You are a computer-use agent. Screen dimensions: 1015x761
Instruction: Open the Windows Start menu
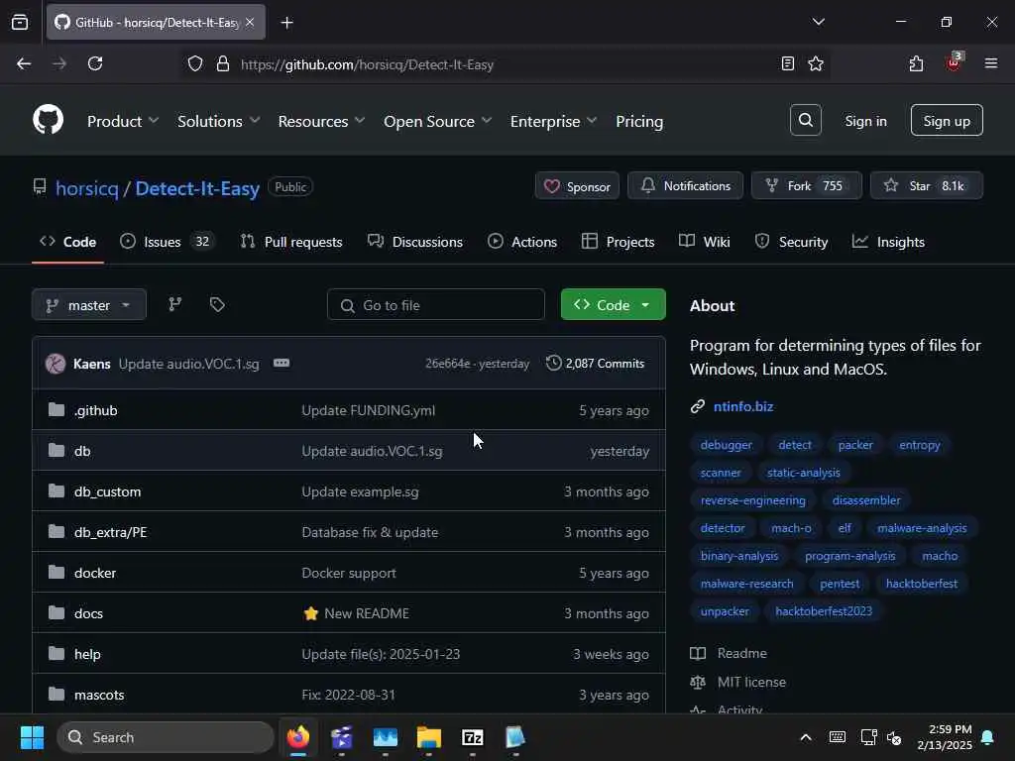(32, 737)
